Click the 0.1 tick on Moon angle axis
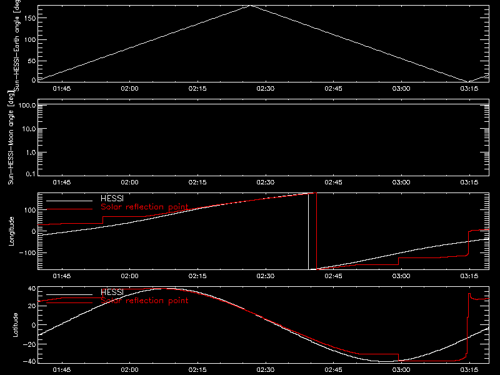 (31, 174)
